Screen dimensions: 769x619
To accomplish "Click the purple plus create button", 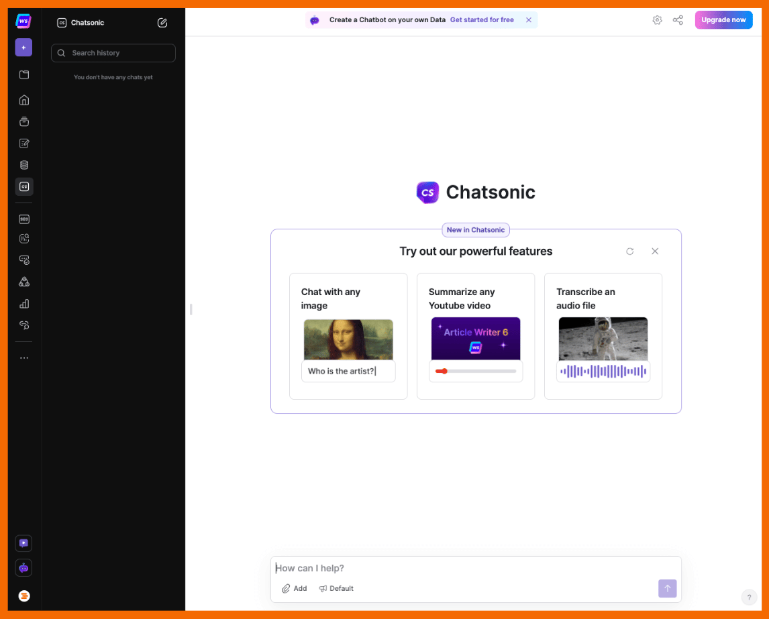I will coord(23,48).
